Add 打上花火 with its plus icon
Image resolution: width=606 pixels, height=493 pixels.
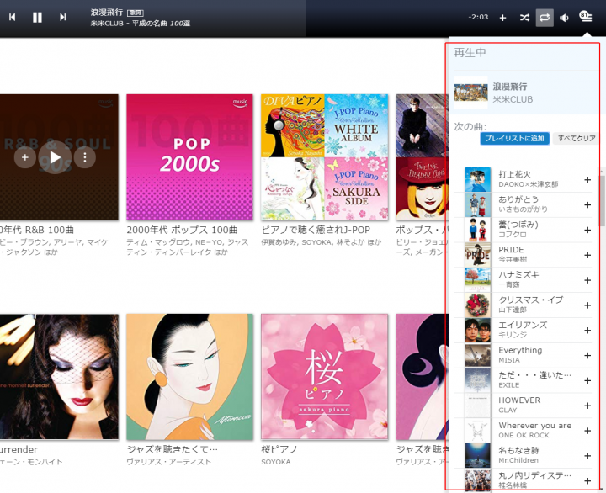click(587, 180)
